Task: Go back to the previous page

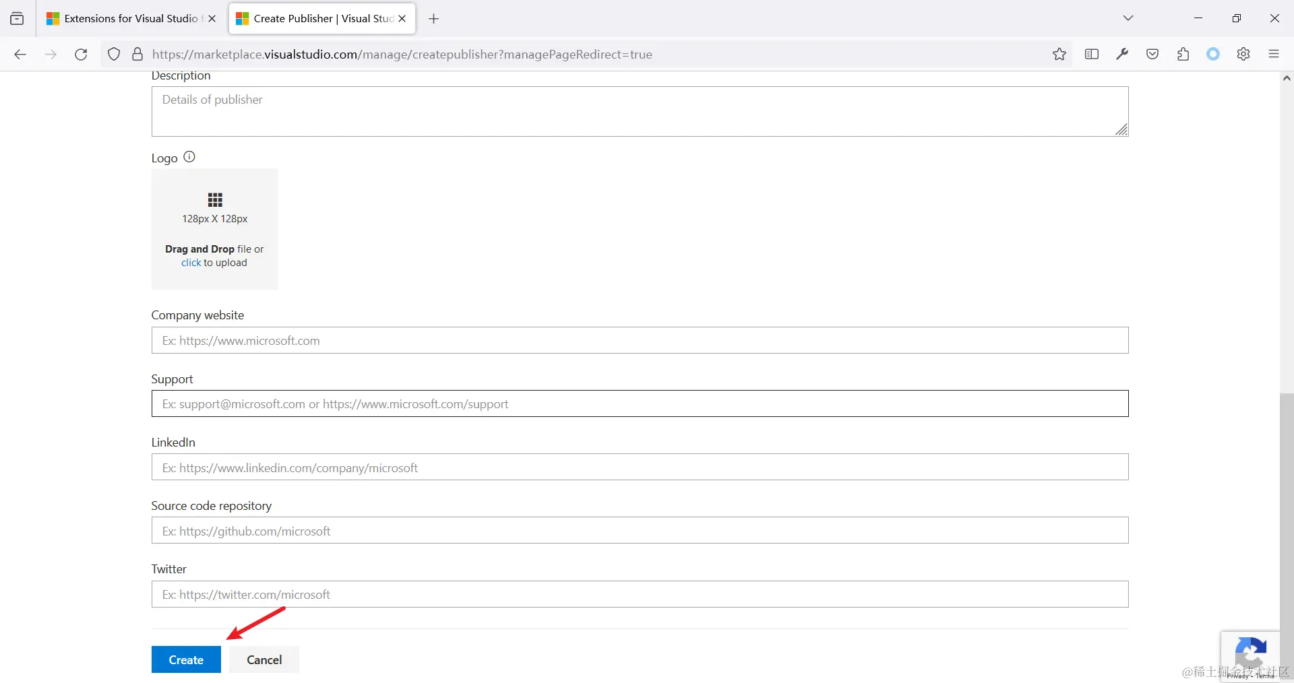Action: click(20, 55)
